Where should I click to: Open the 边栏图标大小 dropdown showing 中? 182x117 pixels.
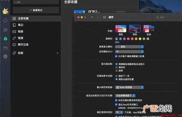coord(129,51)
